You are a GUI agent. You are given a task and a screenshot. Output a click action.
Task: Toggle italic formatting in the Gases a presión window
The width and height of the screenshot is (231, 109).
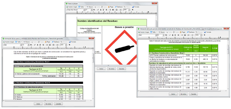point(98,10)
